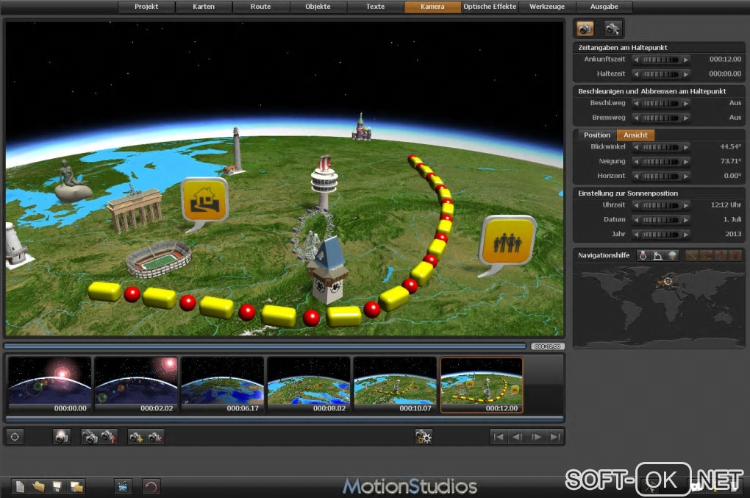Click the red undo arrow icon
The height and width of the screenshot is (498, 750).
pos(151,486)
